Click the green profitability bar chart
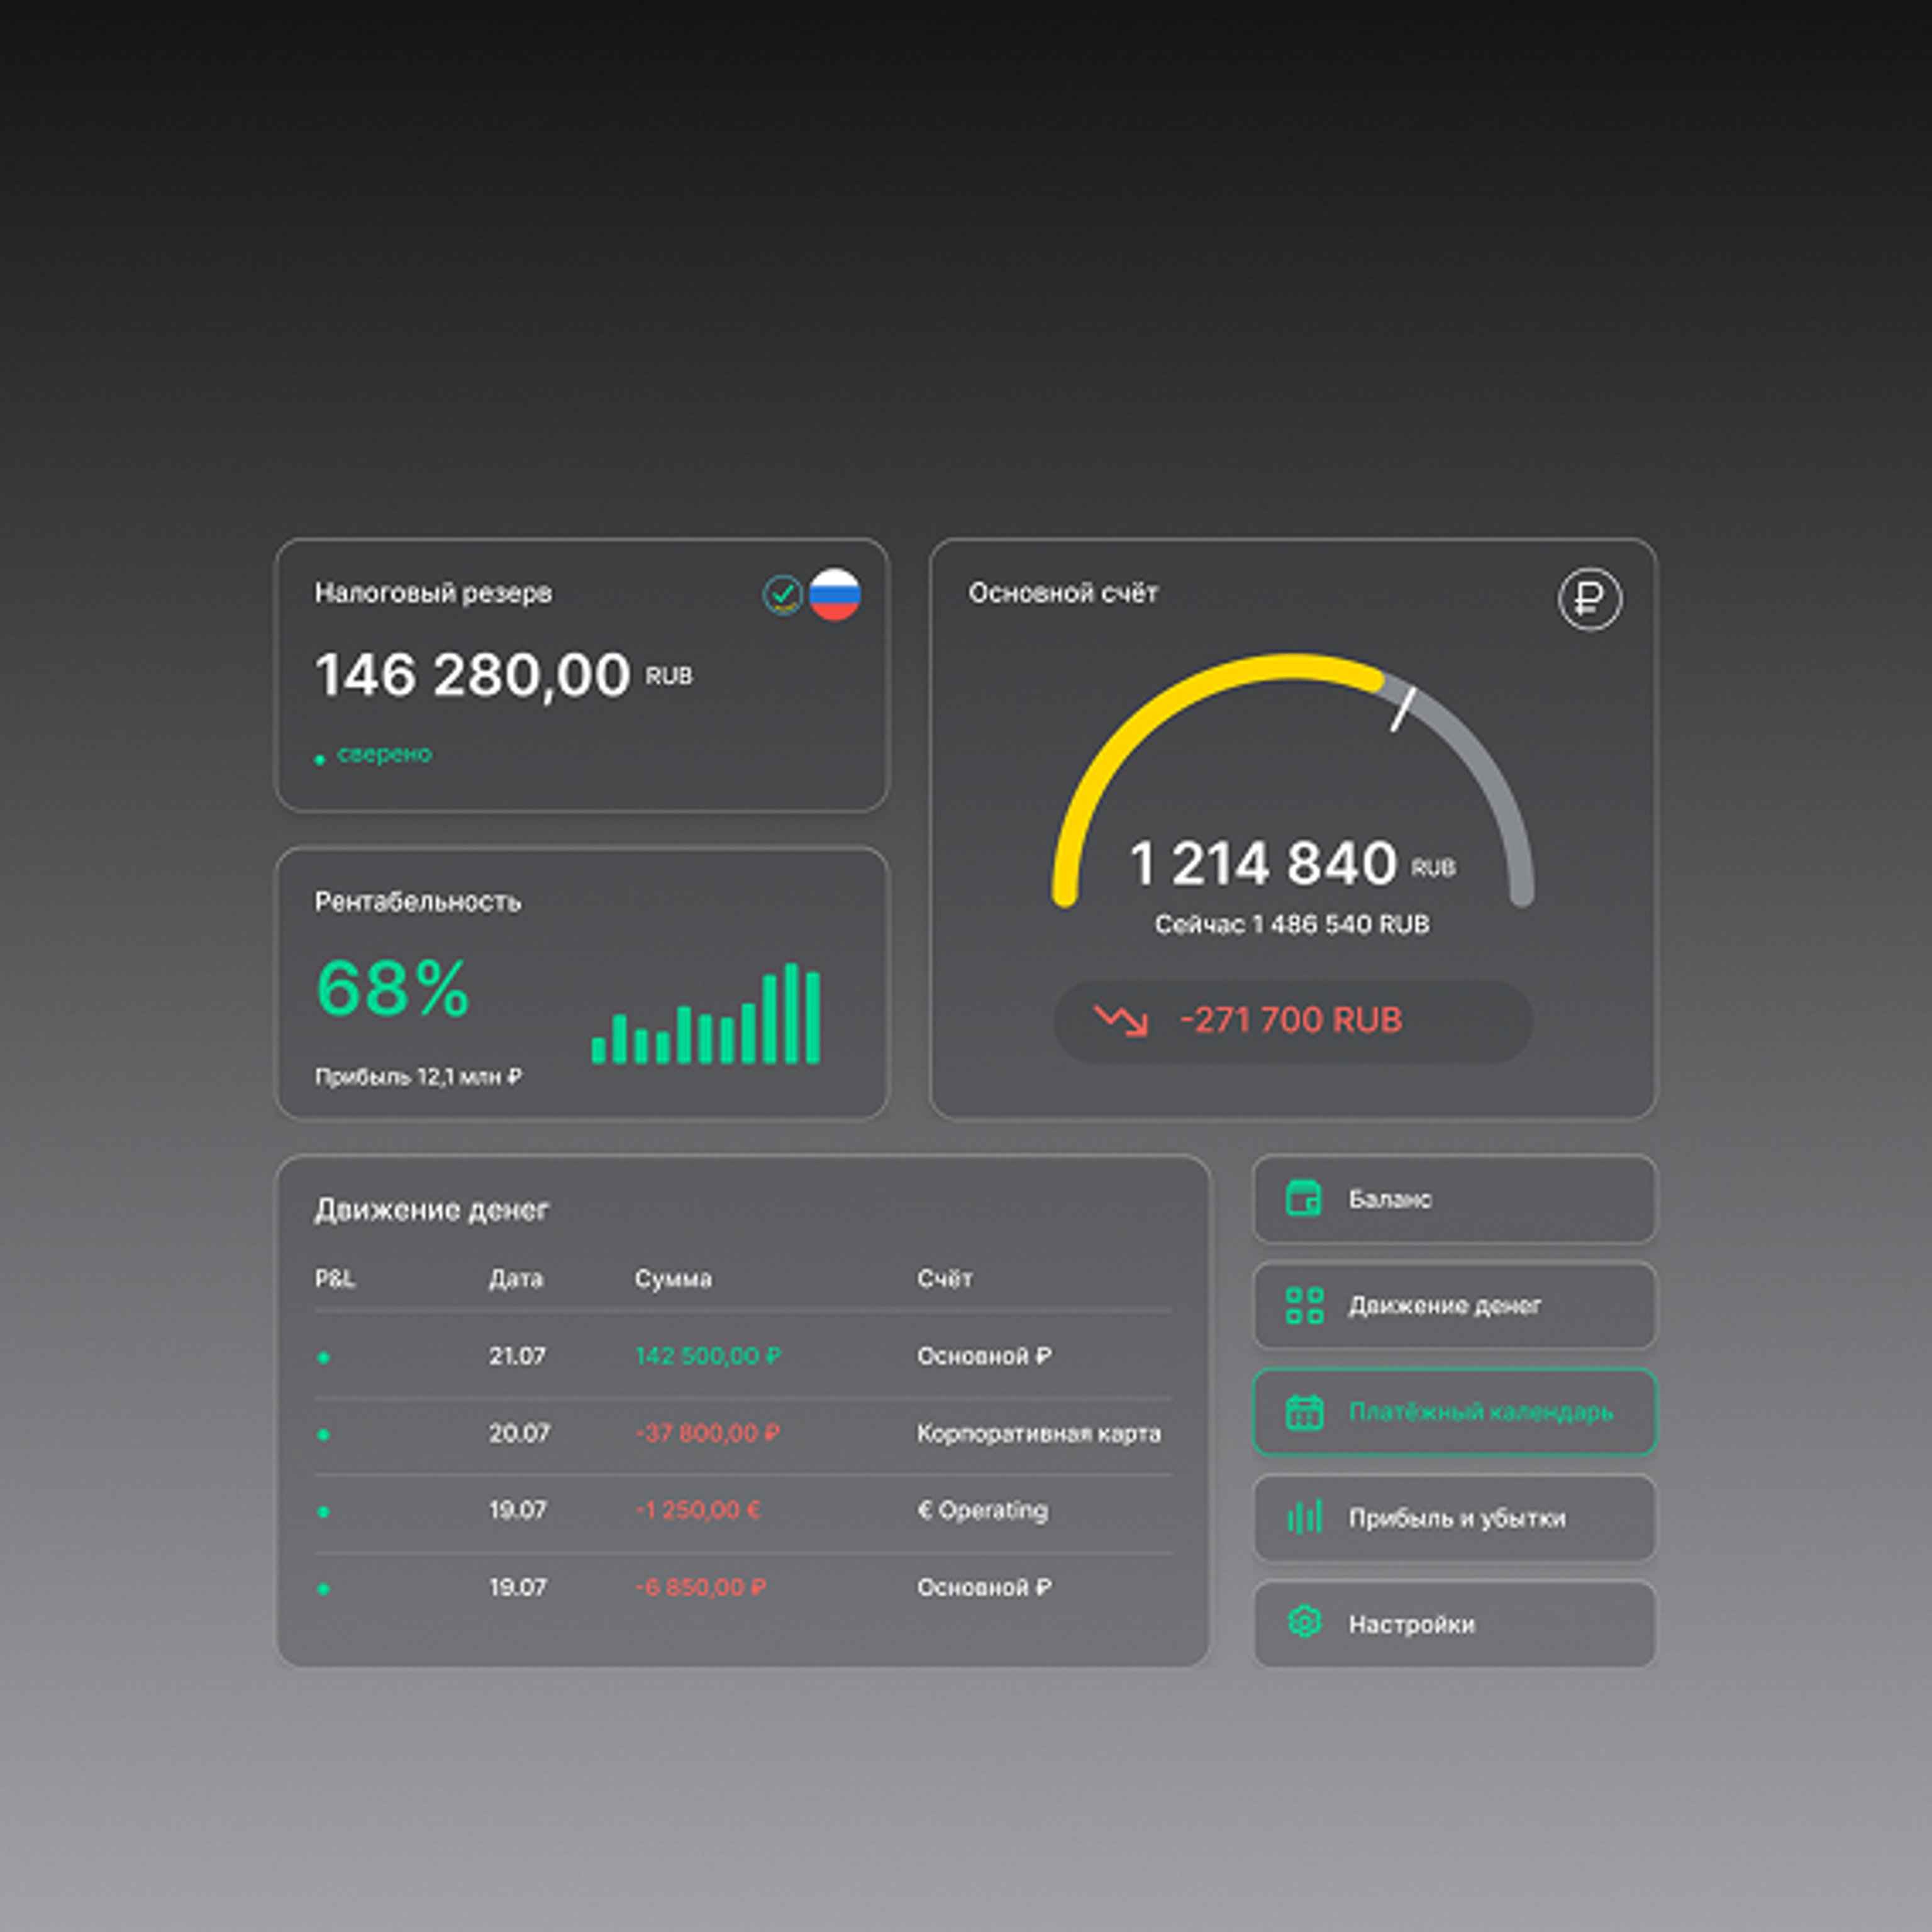 pyautogui.click(x=706, y=1013)
